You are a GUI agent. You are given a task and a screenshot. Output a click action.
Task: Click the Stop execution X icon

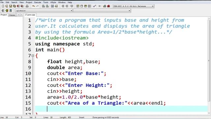tap(100, 6)
